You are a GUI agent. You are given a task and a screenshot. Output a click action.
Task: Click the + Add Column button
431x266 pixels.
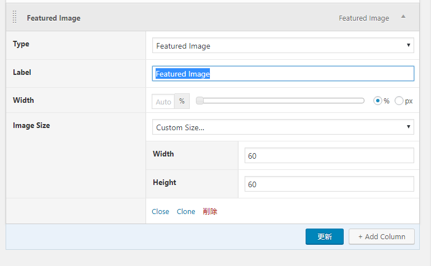pyautogui.click(x=382, y=236)
